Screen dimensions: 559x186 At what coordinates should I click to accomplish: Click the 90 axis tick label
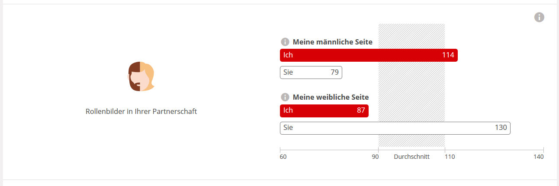tap(375, 157)
